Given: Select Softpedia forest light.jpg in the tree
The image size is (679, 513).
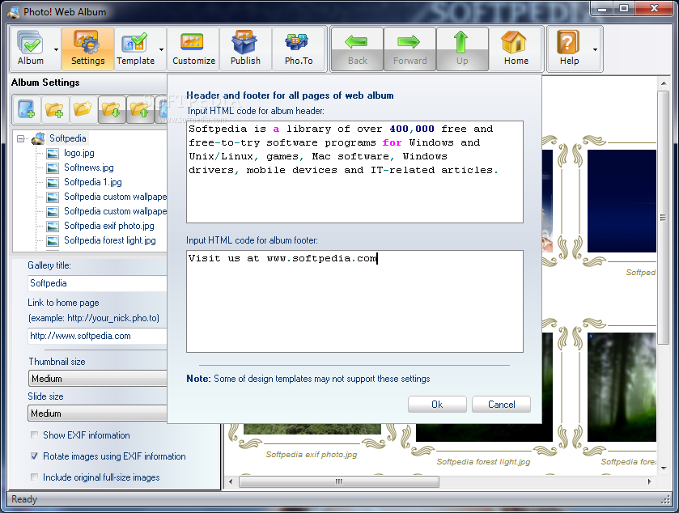Looking at the screenshot, I should point(110,240).
